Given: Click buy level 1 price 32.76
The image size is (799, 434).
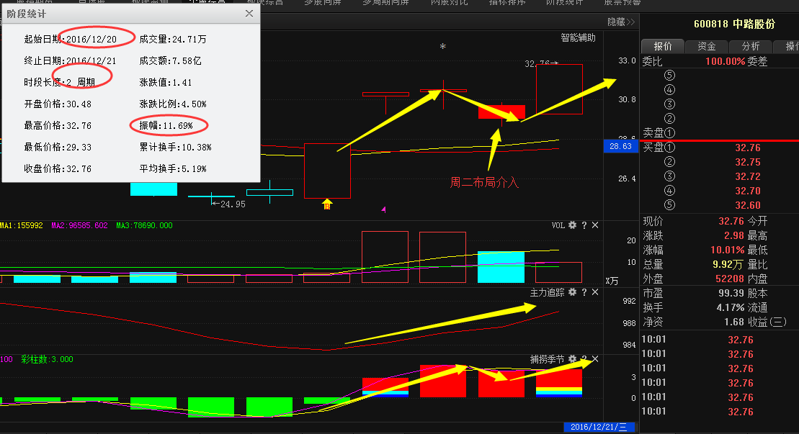Looking at the screenshot, I should [x=747, y=148].
